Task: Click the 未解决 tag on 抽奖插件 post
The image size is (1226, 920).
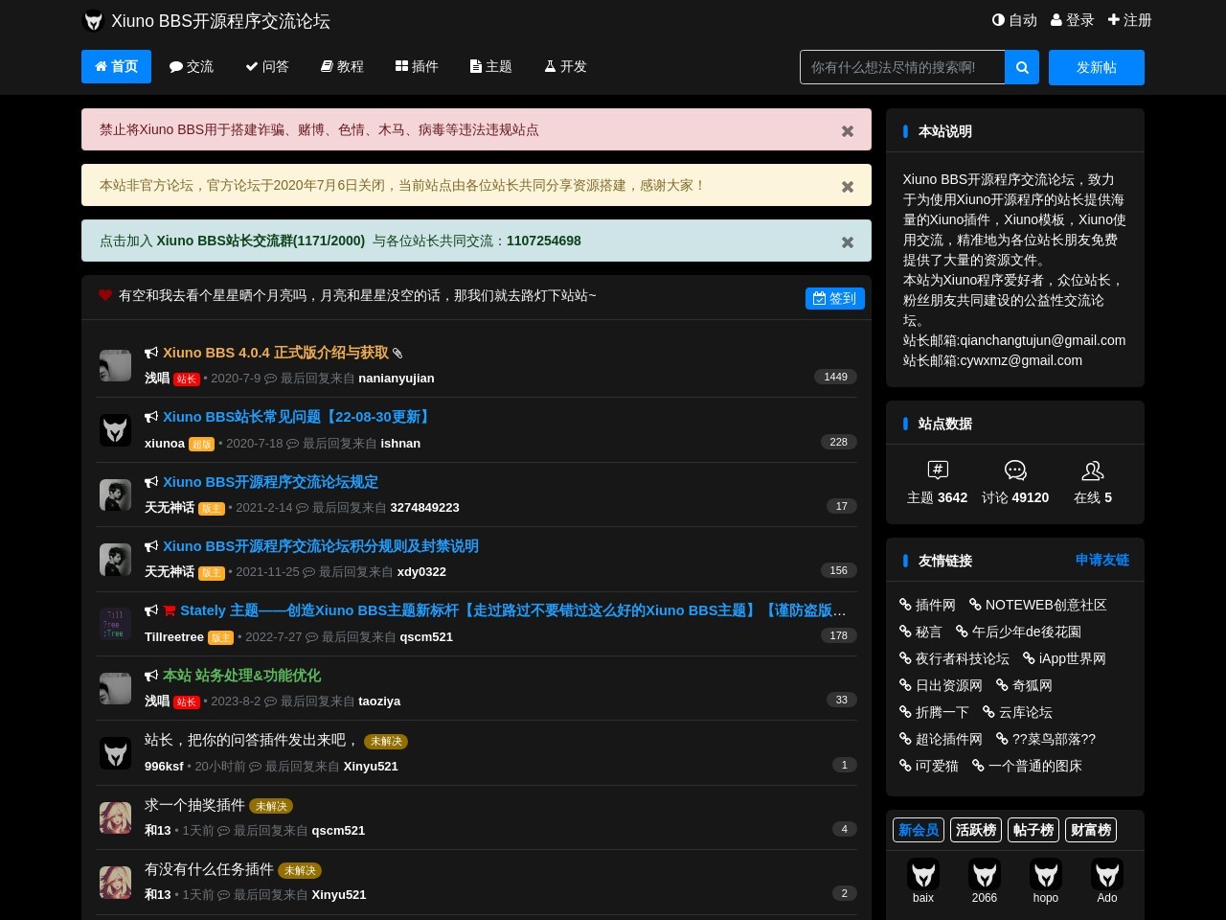Action: [x=271, y=806]
